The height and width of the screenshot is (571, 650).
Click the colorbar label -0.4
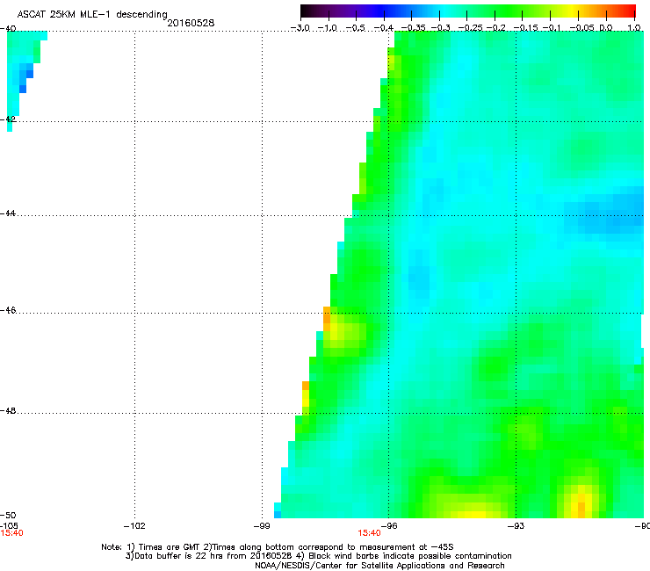tap(384, 28)
